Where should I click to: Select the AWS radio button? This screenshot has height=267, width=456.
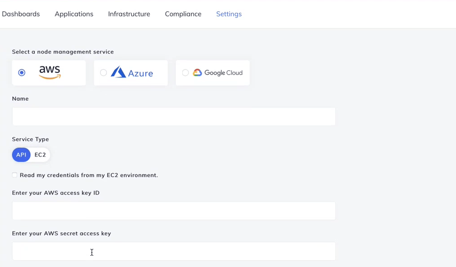(21, 72)
